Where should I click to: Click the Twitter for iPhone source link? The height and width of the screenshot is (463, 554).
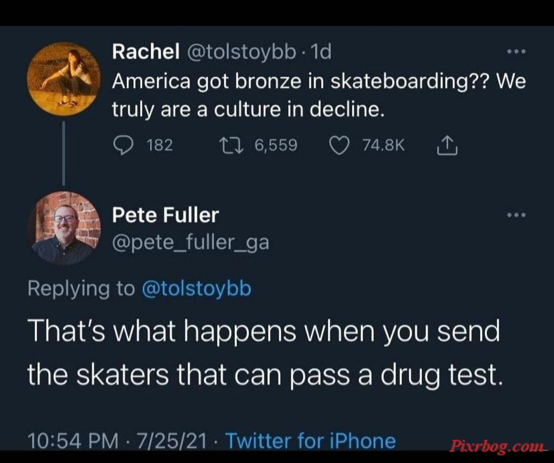pyautogui.click(x=310, y=441)
